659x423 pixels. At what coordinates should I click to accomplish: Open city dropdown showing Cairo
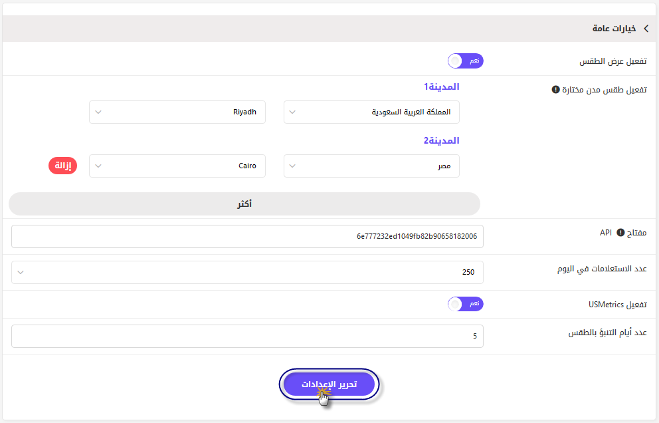[x=177, y=166]
